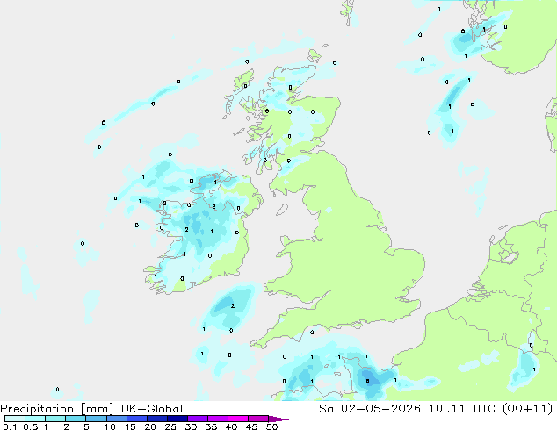The width and height of the screenshot is (557, 430).
Task: Click the '50' legend tick label
Action: (272, 426)
